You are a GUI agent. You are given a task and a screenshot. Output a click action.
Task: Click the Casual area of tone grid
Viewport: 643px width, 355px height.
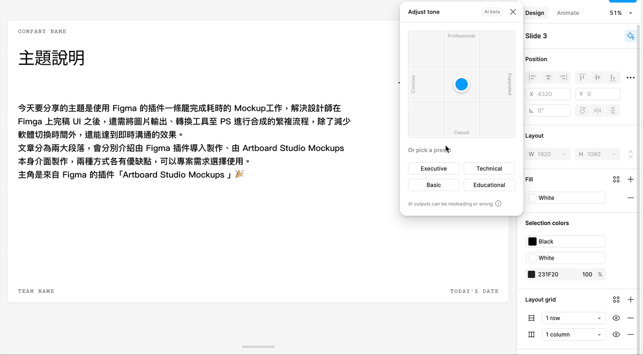tap(461, 119)
